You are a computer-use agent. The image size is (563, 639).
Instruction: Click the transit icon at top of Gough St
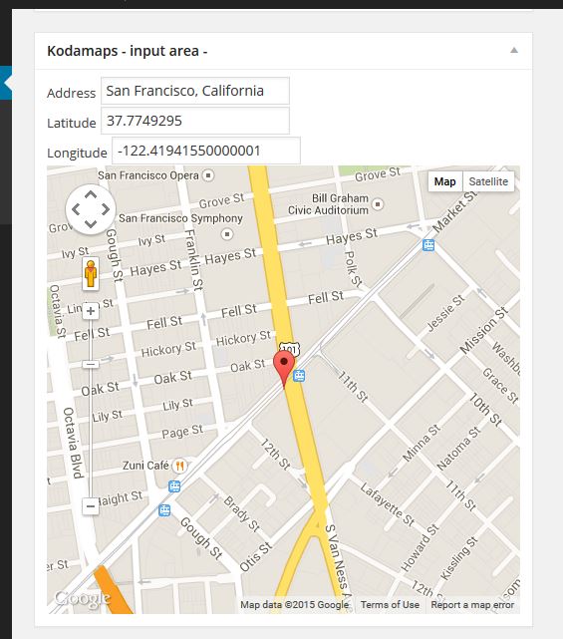click(164, 510)
